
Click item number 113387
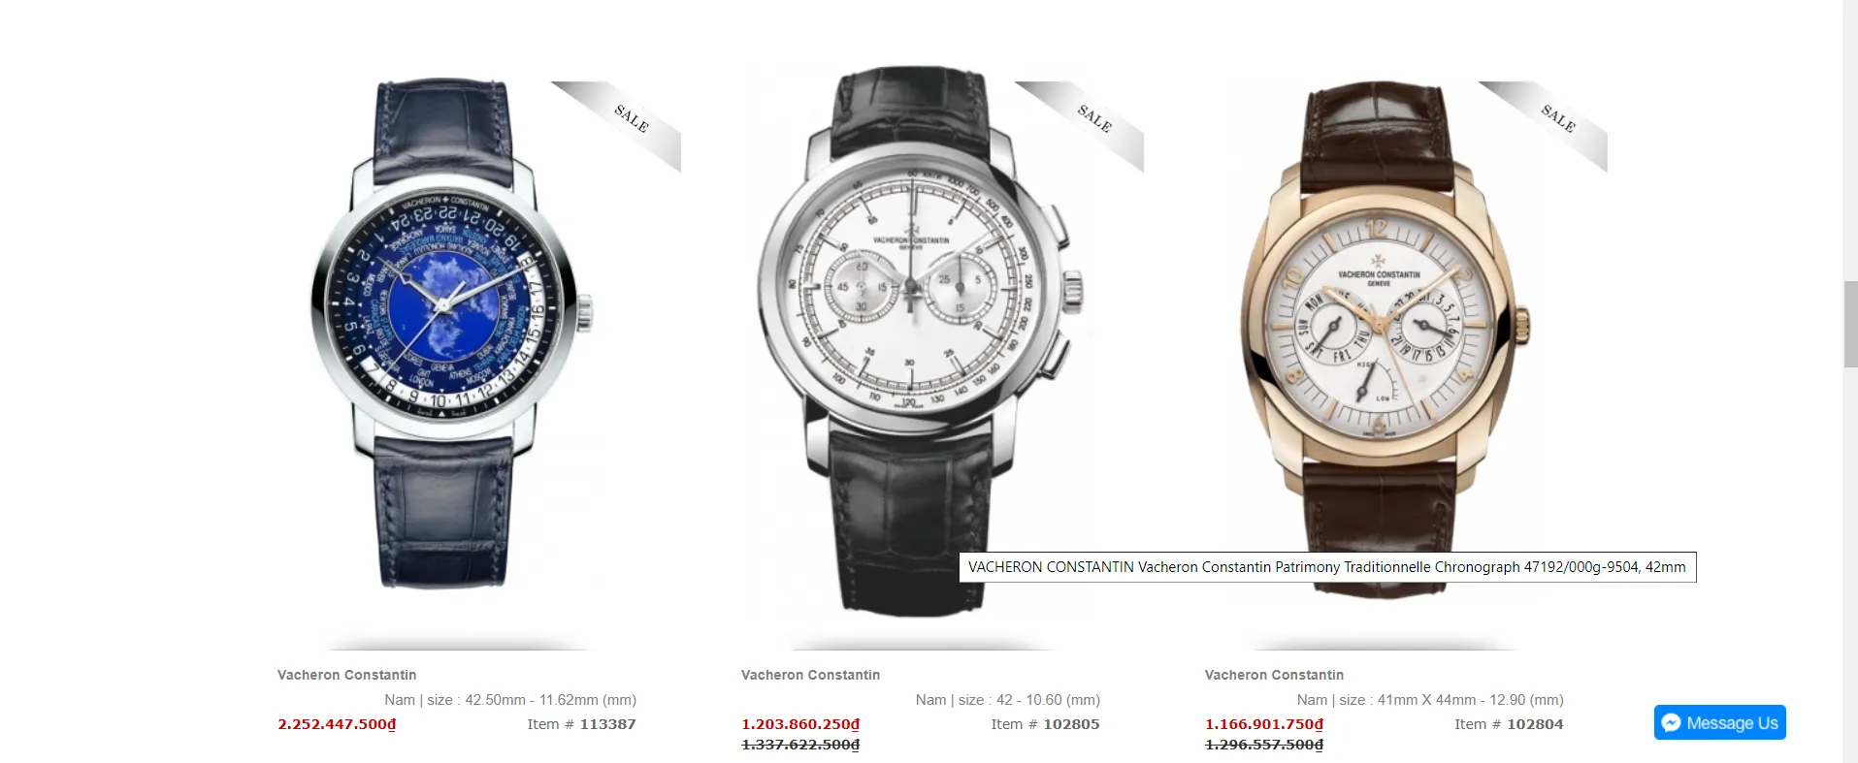[x=607, y=724]
